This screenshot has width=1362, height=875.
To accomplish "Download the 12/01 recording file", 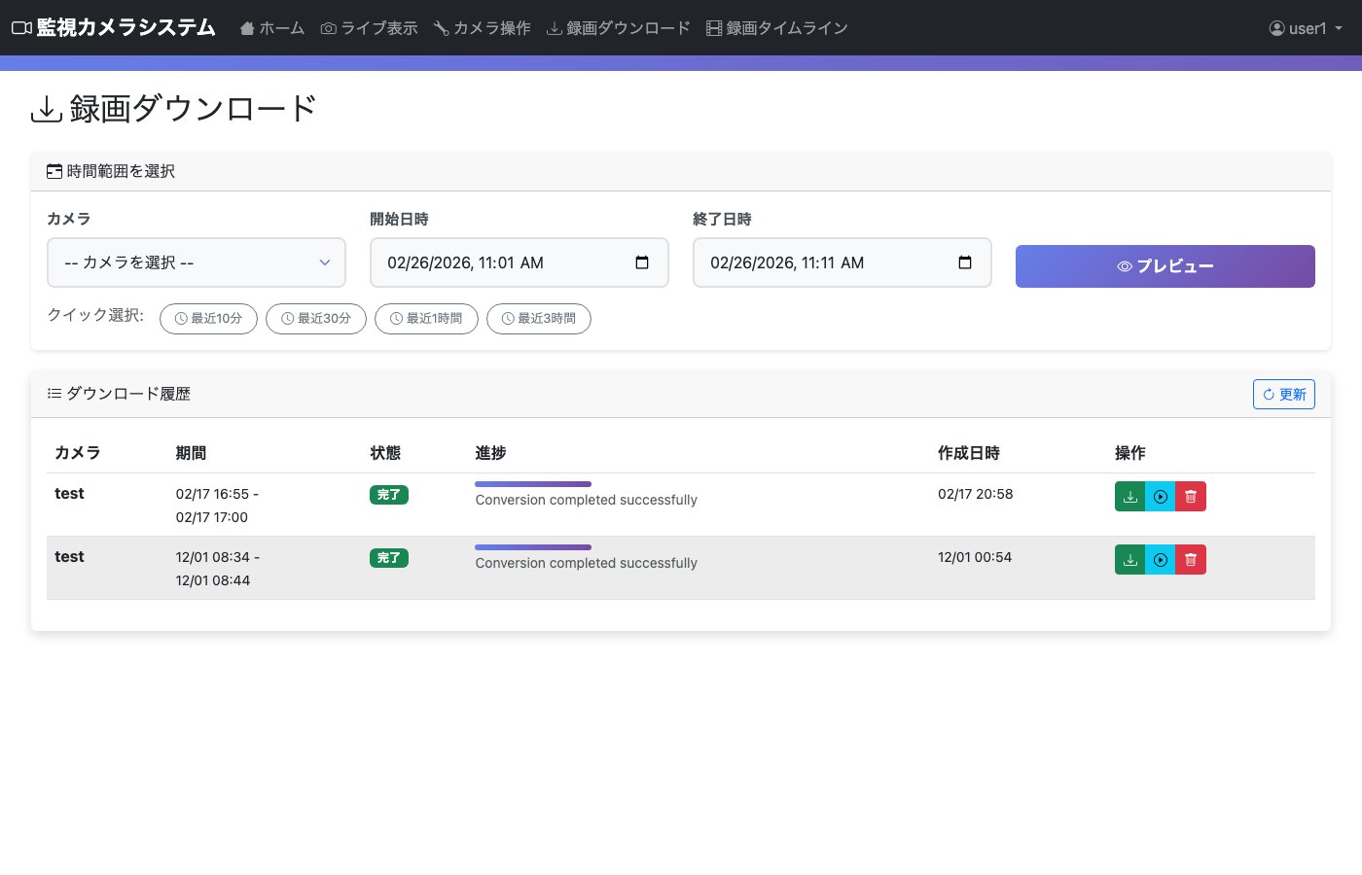I will [1129, 559].
